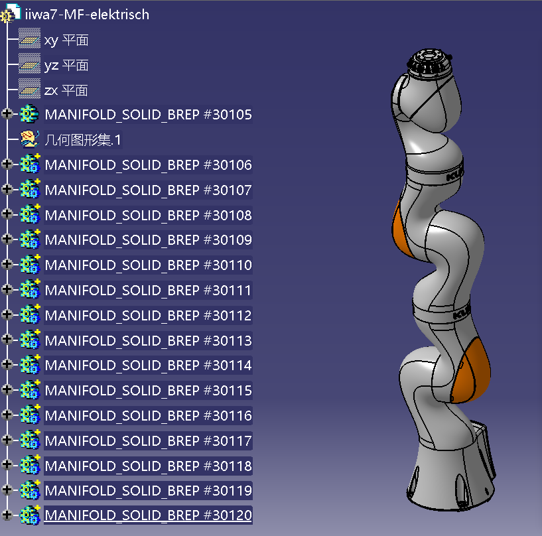Viewport: 542px width, 536px height.
Task: Click the 几何图形集.1 geometrical set icon
Action: pos(29,139)
